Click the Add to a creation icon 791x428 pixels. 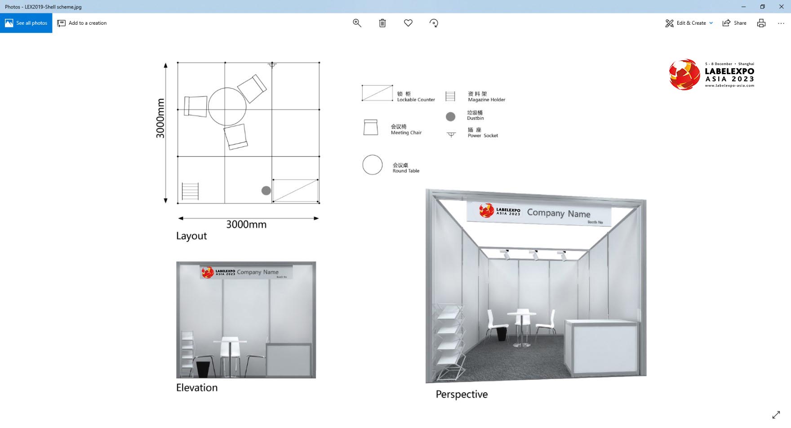61,23
